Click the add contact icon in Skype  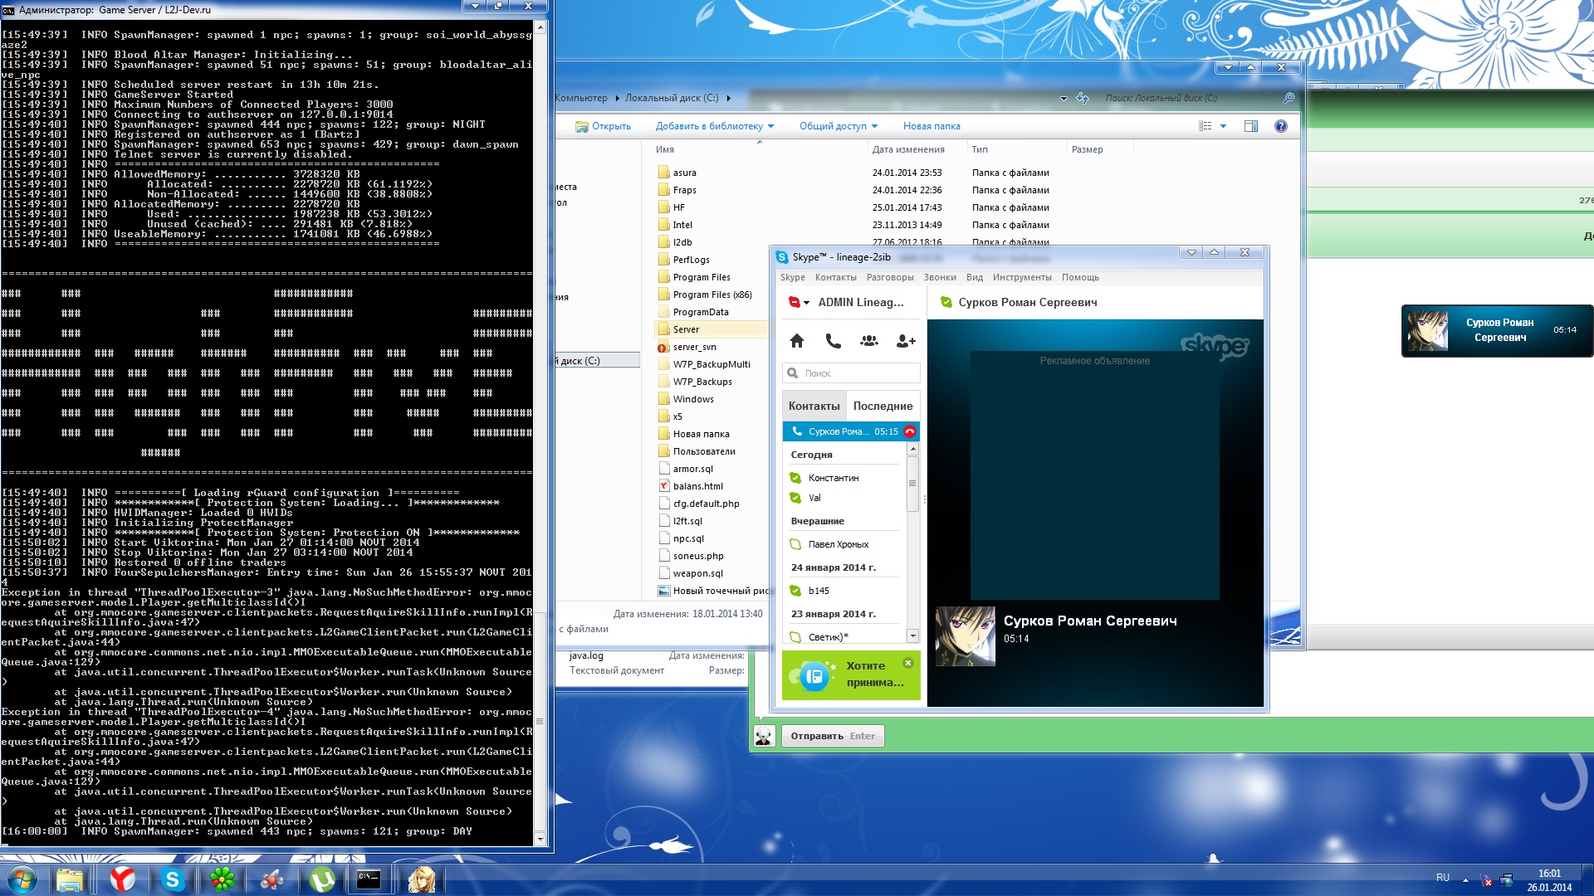click(906, 341)
